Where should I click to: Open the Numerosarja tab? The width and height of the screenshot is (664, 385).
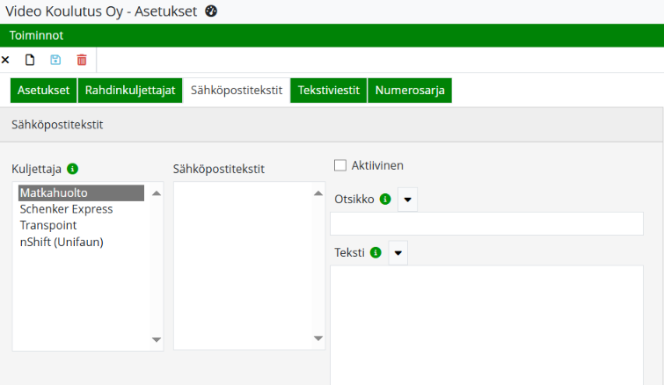(410, 91)
